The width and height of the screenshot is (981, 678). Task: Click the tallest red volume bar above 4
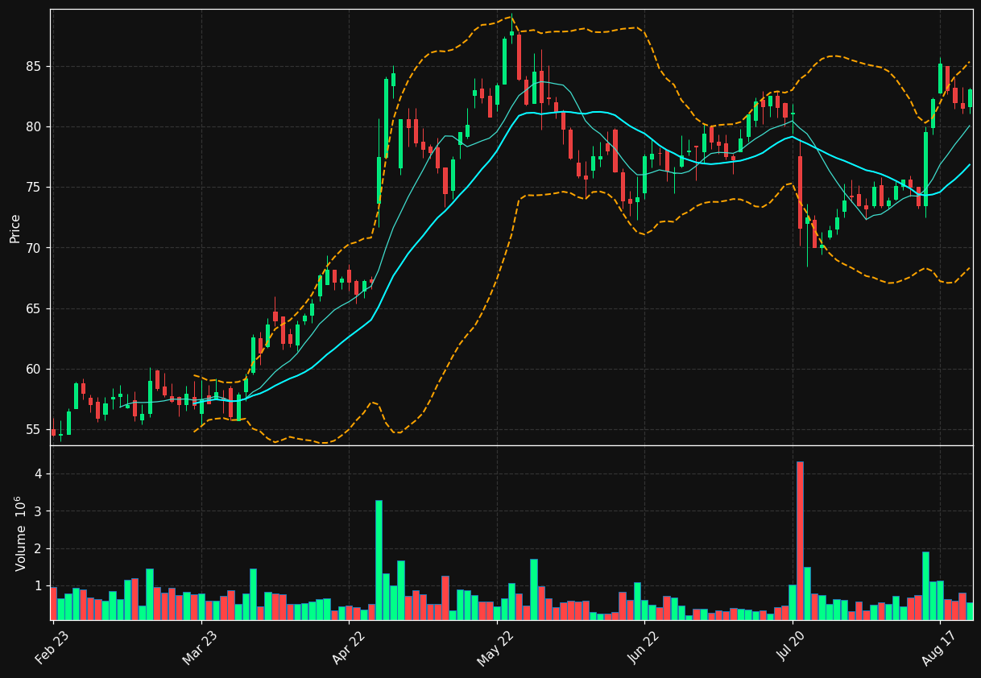pos(800,540)
